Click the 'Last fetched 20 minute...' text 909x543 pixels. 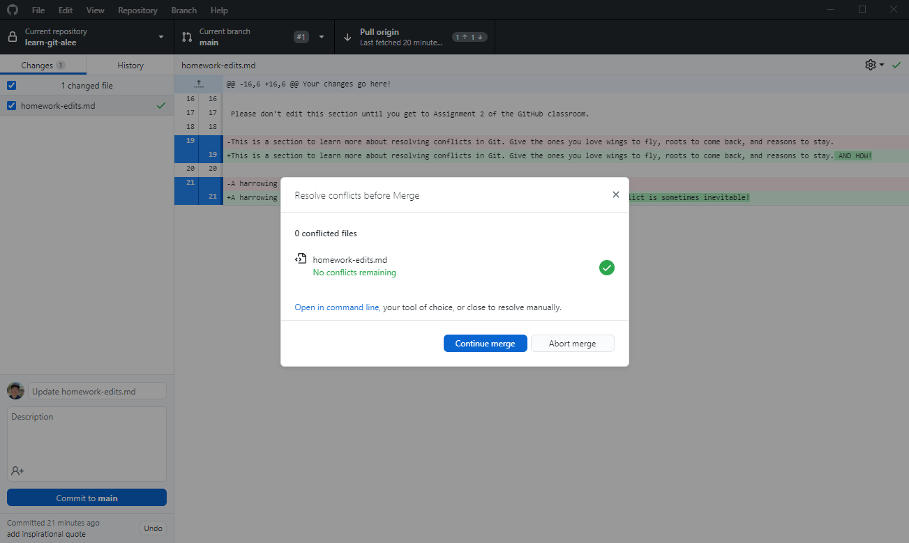pos(401,43)
